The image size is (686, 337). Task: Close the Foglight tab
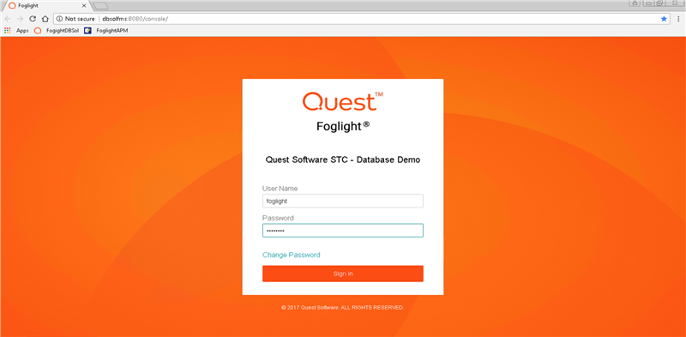click(x=84, y=6)
